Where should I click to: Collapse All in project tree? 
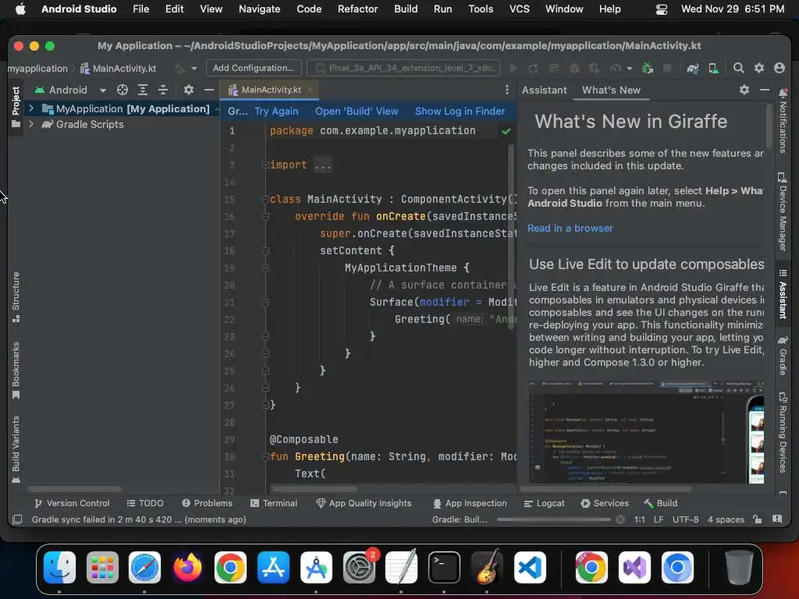(163, 90)
